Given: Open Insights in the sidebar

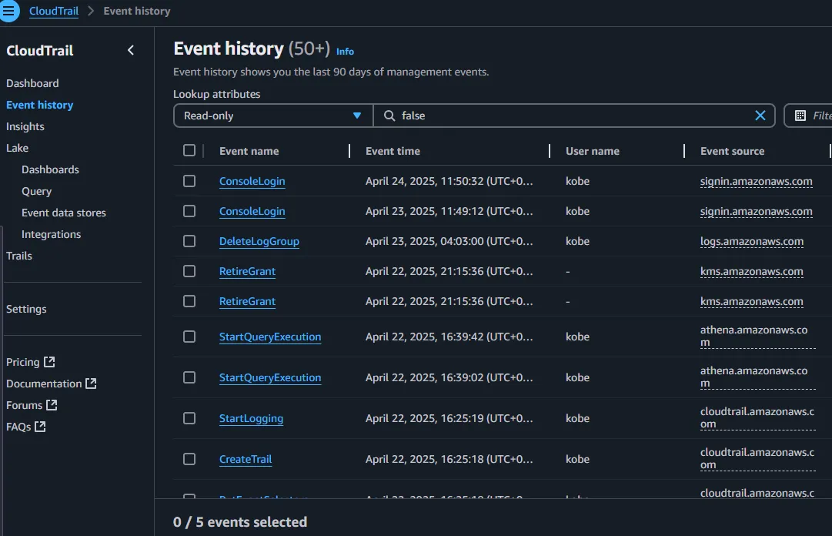Looking at the screenshot, I should pyautogui.click(x=25, y=126).
